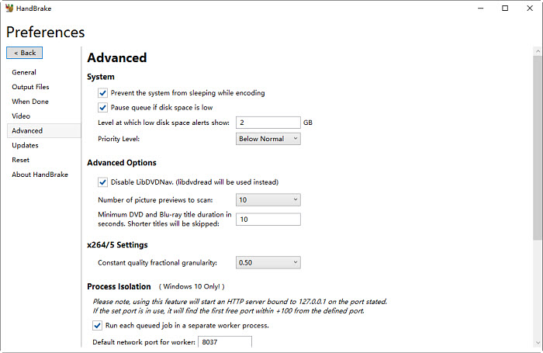The height and width of the screenshot is (353, 543).
Task: Open the General preferences section
Action: pyautogui.click(x=24, y=72)
